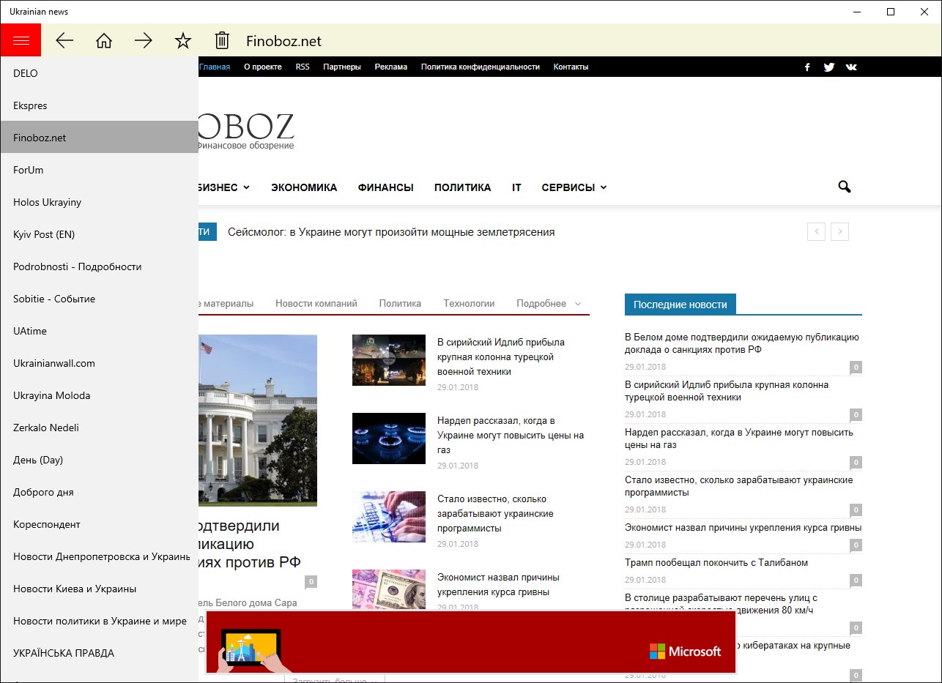Viewport: 942px width, 683px height.
Task: Open the Facebook icon in the top bar
Action: [807, 67]
